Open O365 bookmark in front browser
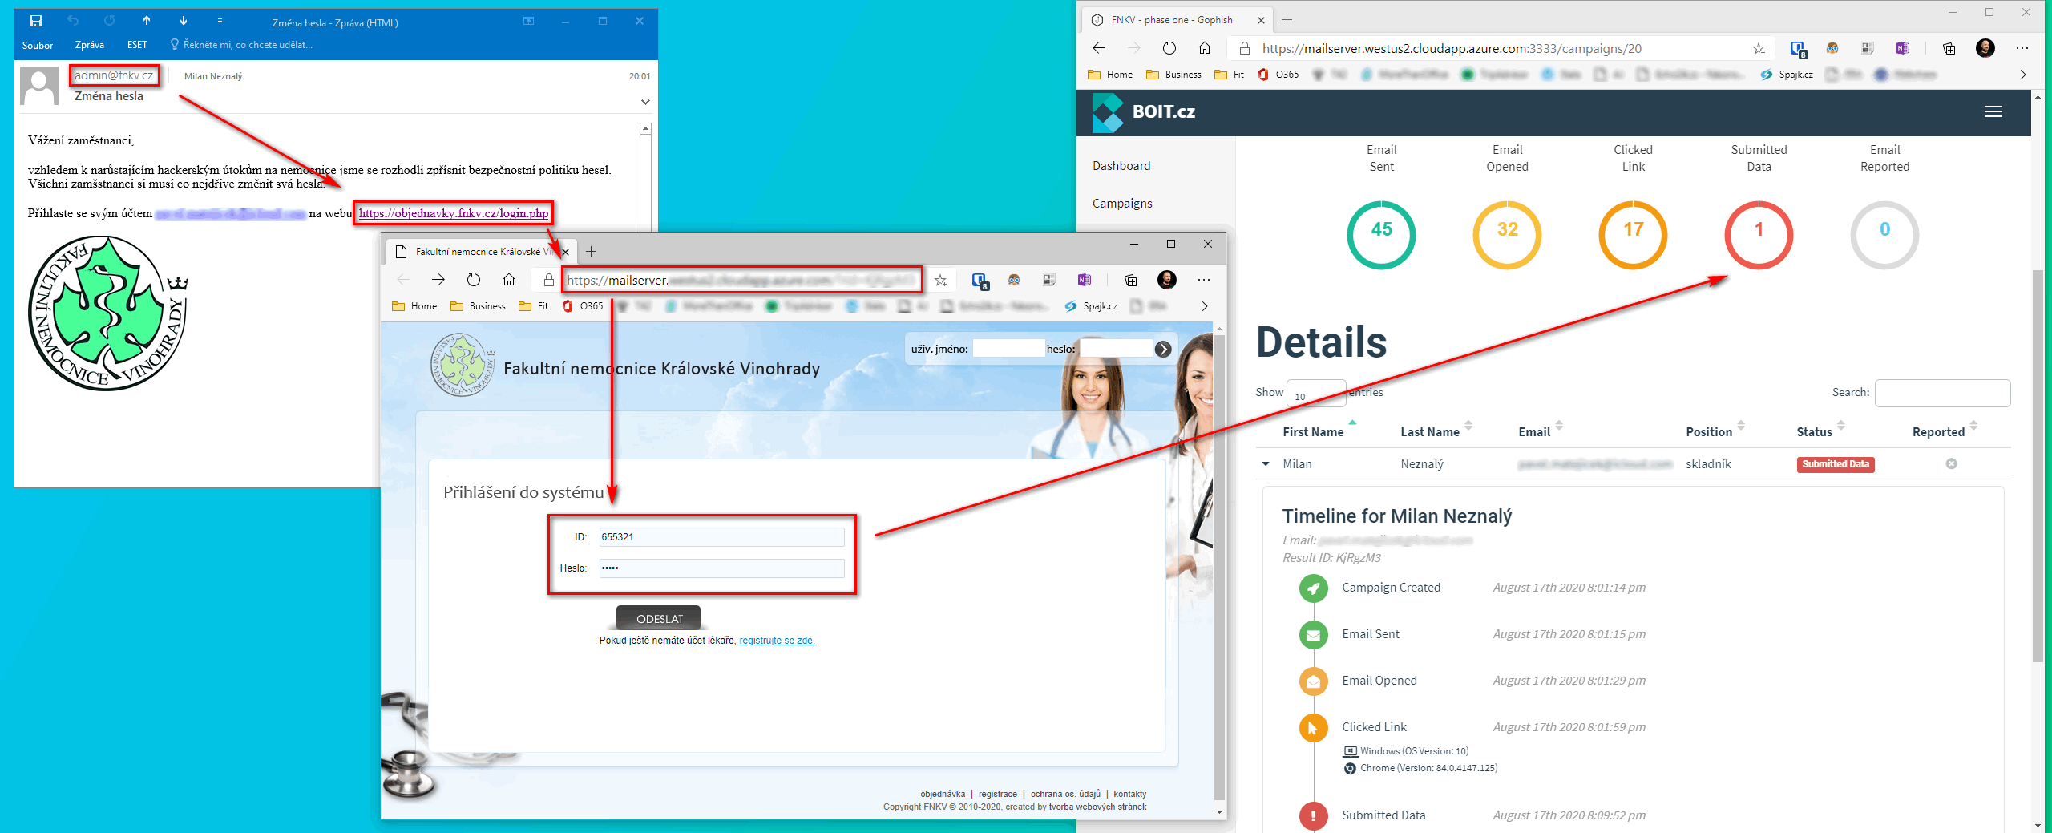The image size is (2052, 833). coord(583,306)
